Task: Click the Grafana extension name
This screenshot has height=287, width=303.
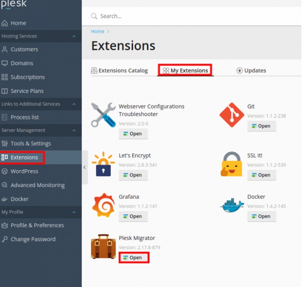Action: [129, 197]
